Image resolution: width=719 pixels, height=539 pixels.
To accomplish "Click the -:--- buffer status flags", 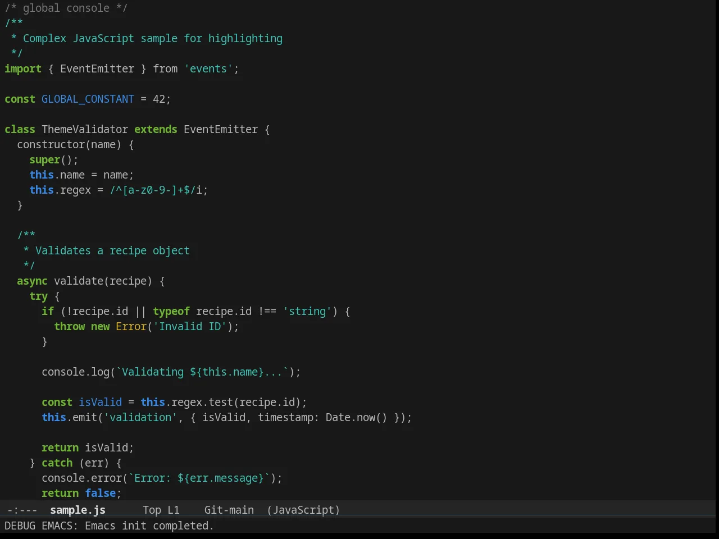I will click(x=22, y=510).
